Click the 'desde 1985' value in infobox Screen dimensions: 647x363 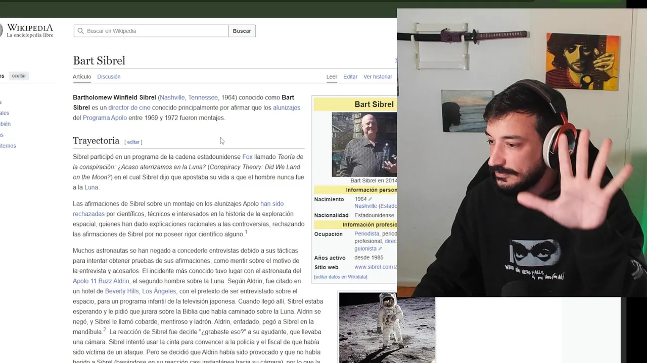click(x=369, y=258)
